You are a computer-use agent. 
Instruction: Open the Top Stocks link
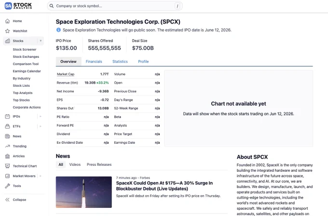click(21, 100)
